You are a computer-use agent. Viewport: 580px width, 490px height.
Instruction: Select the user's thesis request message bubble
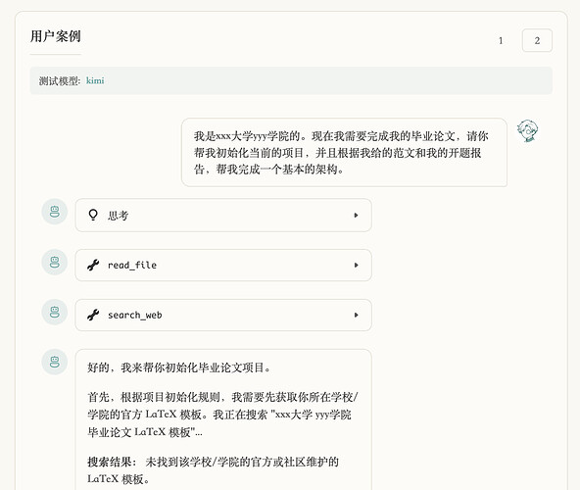[x=344, y=153]
